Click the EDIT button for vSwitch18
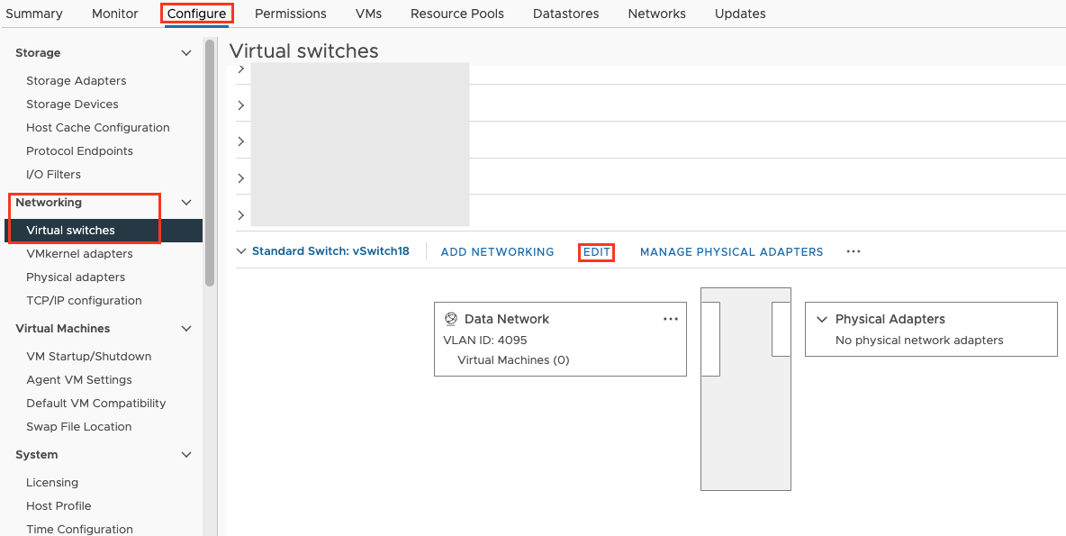Screen dimensions: 1066x536 [596, 252]
